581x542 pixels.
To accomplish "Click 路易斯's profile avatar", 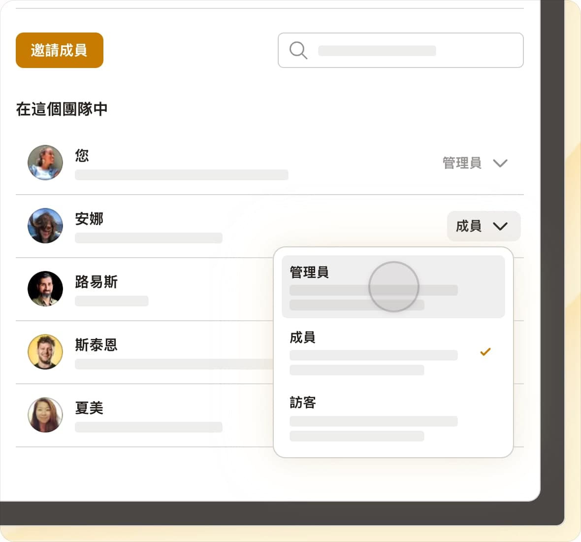I will pyautogui.click(x=45, y=289).
